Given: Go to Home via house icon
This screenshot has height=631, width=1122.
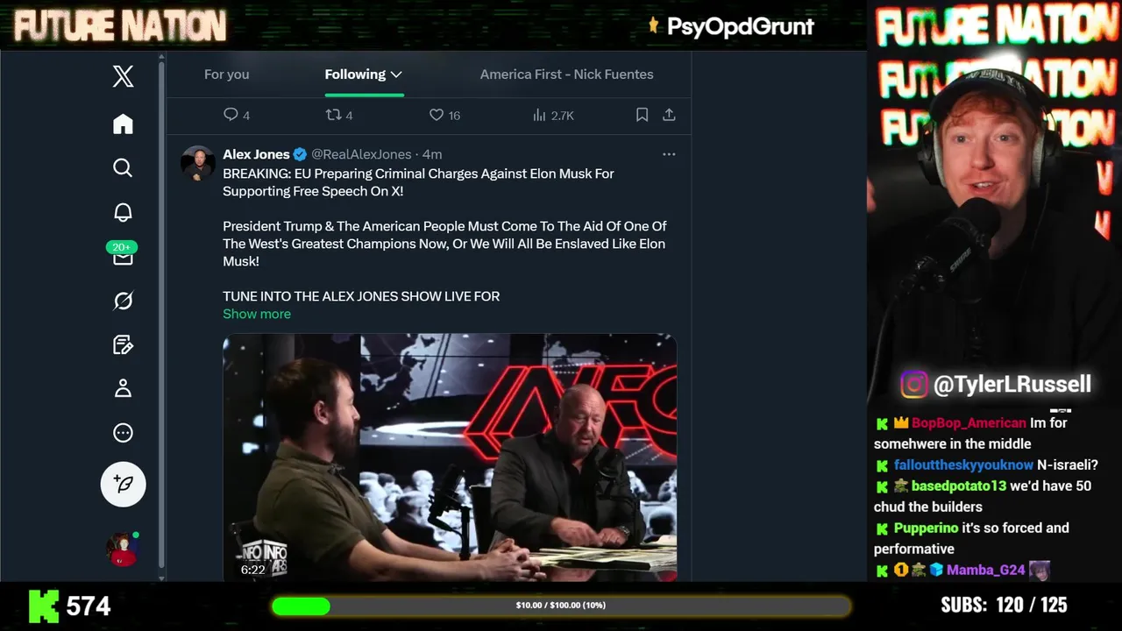Looking at the screenshot, I should [x=123, y=124].
